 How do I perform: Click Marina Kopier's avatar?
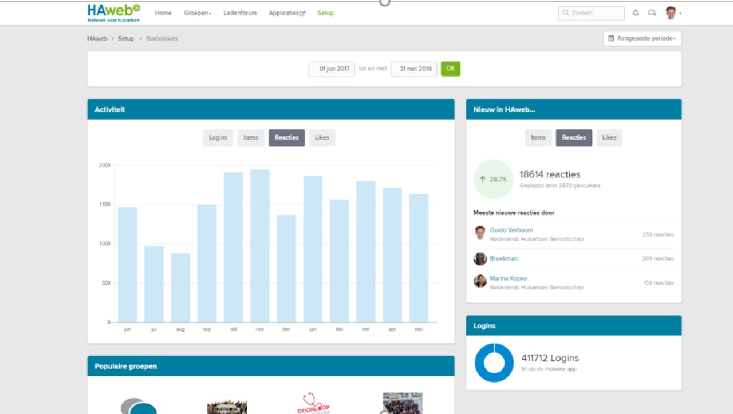(x=480, y=281)
